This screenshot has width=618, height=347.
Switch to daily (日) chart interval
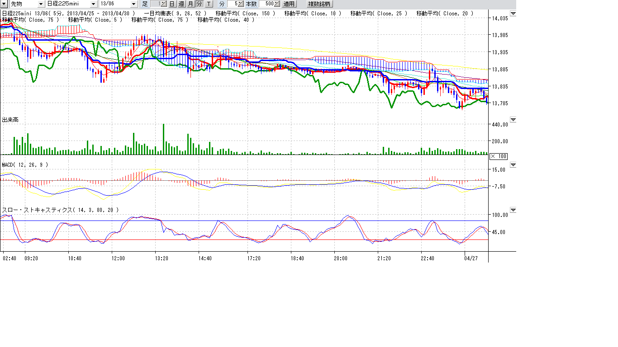click(172, 4)
